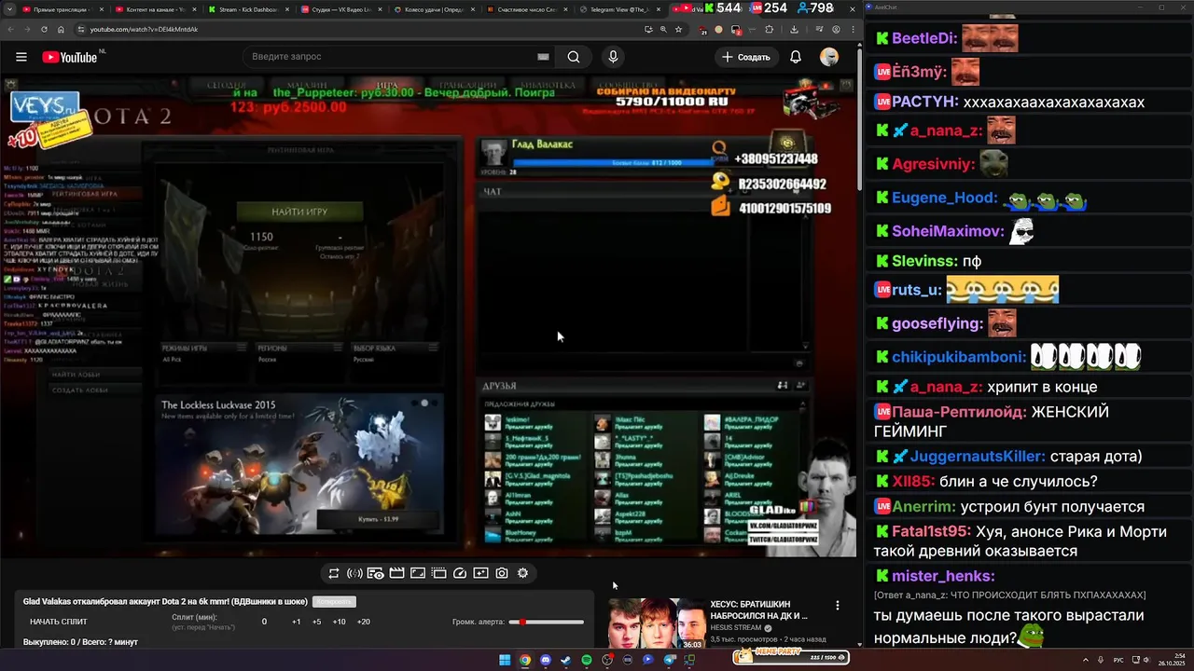Add +5 minutes to split
This screenshot has width=1194, height=671.
pos(316,622)
